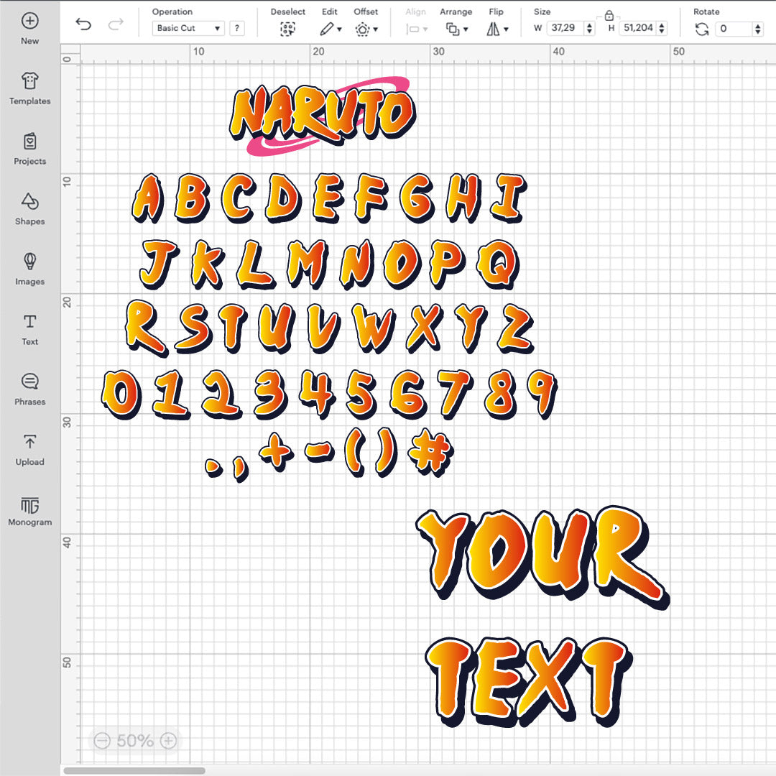776x776 pixels.
Task: Open the Monogram maker
Action: [x=29, y=504]
